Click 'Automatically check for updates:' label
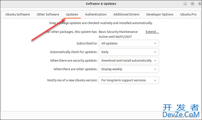Image resolution: width=202 pixels, height=120 pixels. (x=74, y=52)
